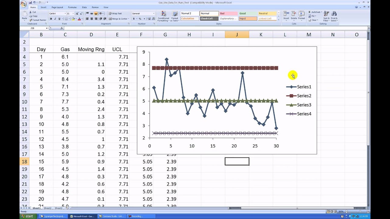Apply the Input cell style
Viewport: 390px width, 219px height.
[247, 19]
